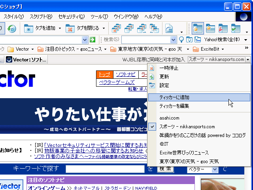The image size is (253, 190).
Task: Click the magnifier search icon
Action: (181, 40)
